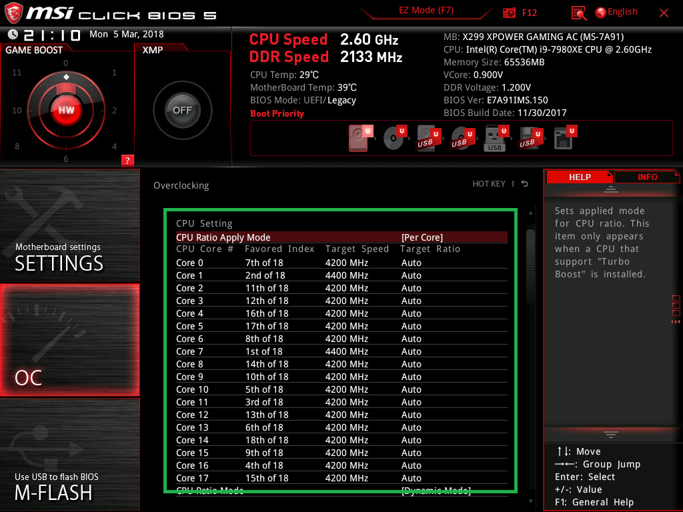Set Core 15 target ratio Auto
This screenshot has height=512, width=683.
tap(411, 453)
